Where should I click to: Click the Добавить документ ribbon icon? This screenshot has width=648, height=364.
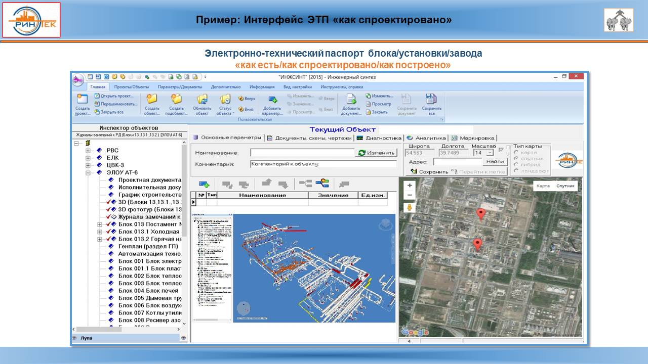(351, 100)
